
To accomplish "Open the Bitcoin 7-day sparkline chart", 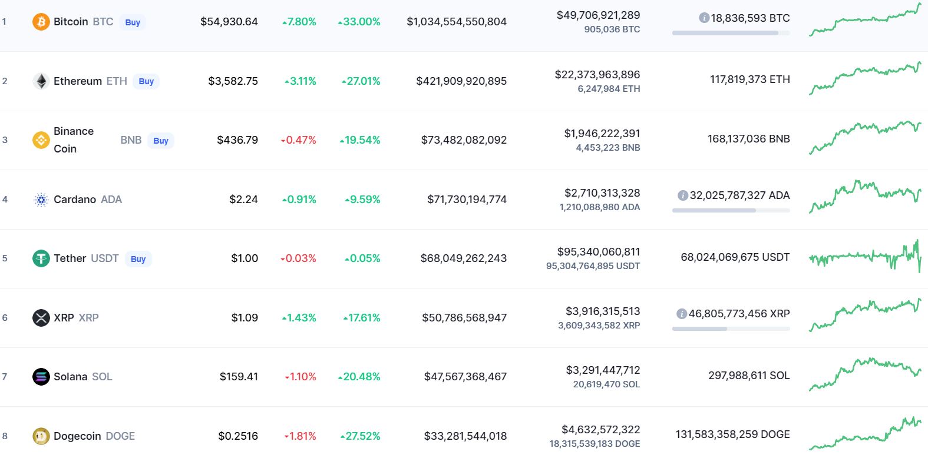I will pos(865,21).
